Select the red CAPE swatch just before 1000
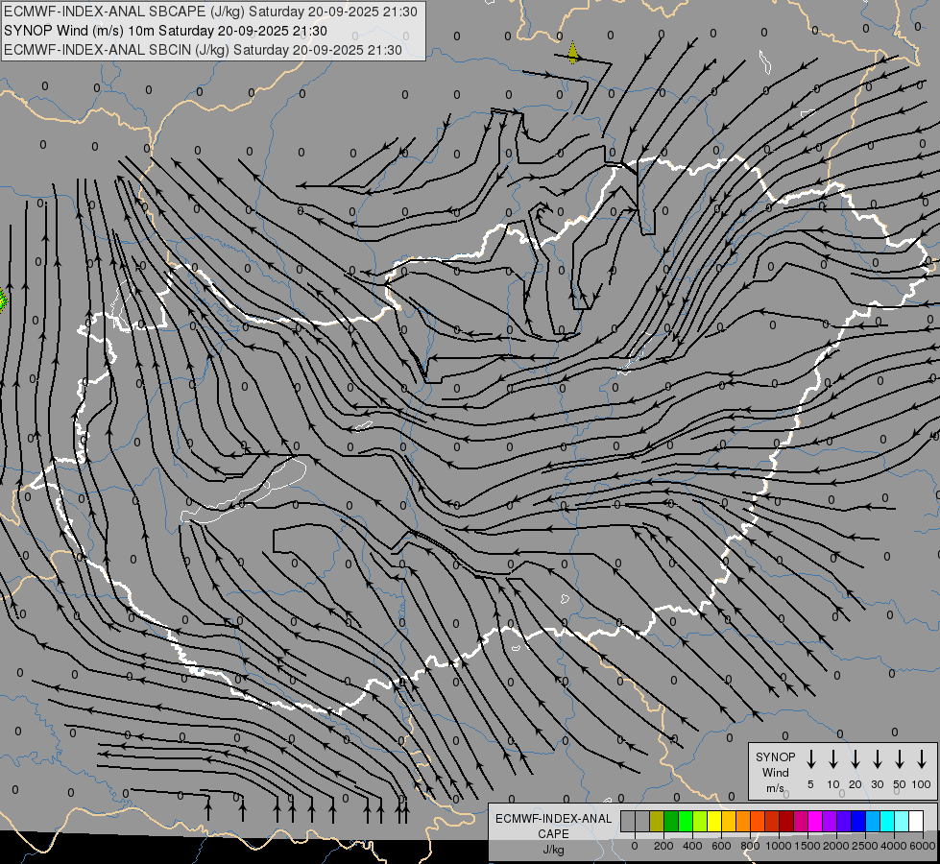Screen dimensions: 940x864 pyautogui.click(x=772, y=821)
